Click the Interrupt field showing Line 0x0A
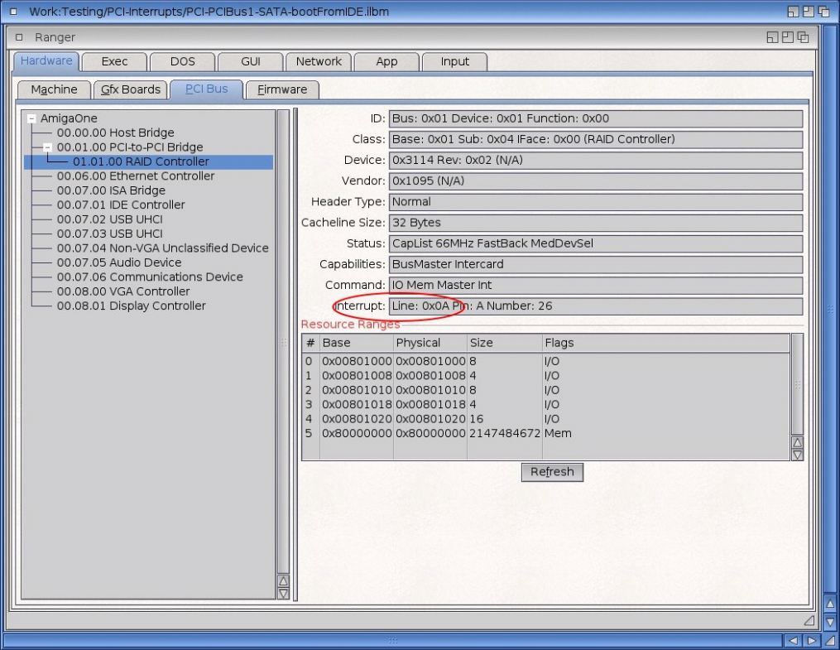Image resolution: width=840 pixels, height=650 pixels. 596,306
